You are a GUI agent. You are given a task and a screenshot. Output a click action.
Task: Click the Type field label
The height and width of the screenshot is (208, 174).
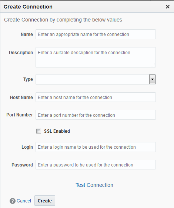click(x=28, y=79)
